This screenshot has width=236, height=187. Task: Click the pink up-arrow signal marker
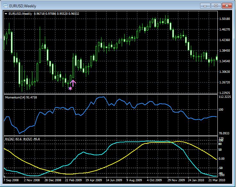pos(73,83)
